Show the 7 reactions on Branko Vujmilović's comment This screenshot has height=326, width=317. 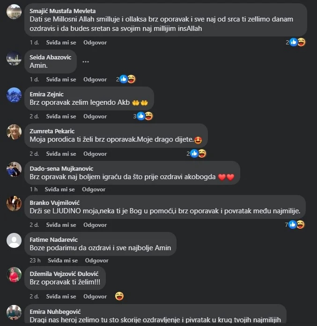point(295,225)
